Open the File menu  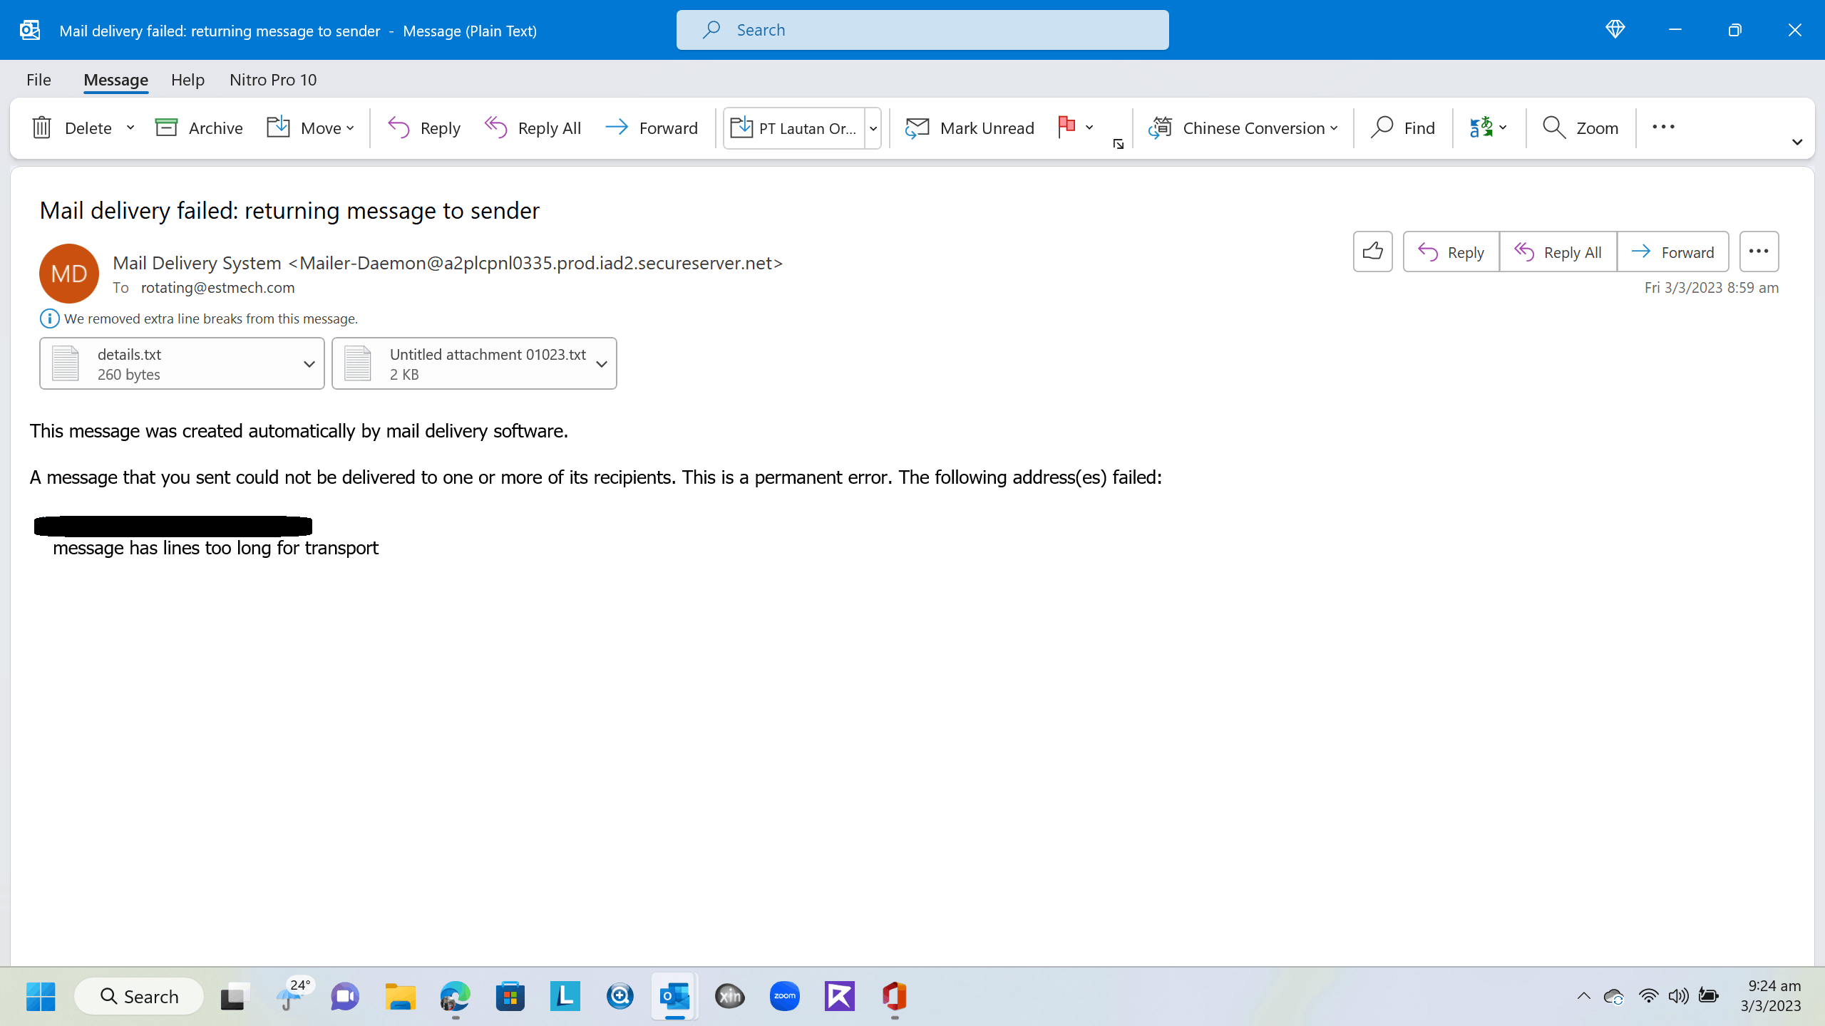[38, 80]
